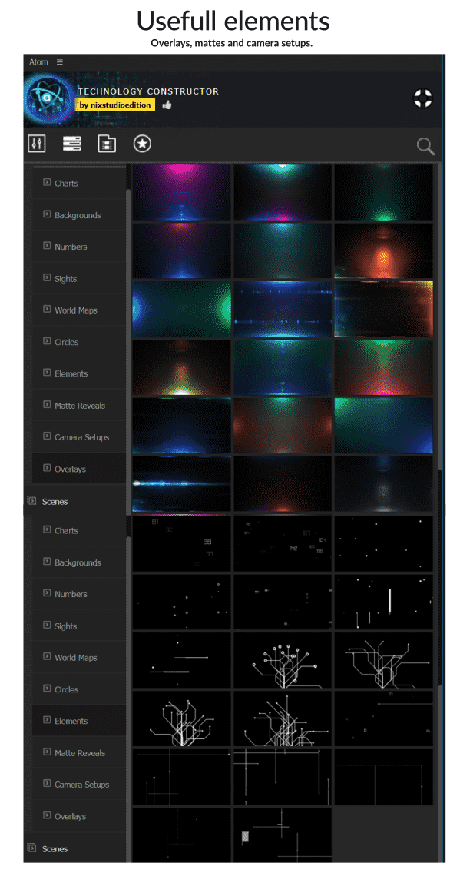Expand arrow icon beside highlighted Elements item
This screenshot has height=886, width=470.
click(x=47, y=720)
